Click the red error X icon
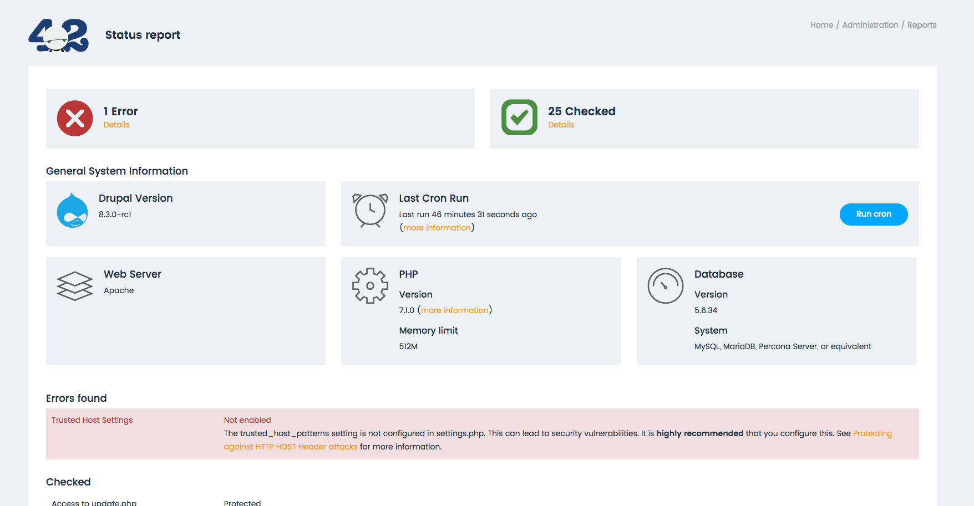 click(74, 117)
